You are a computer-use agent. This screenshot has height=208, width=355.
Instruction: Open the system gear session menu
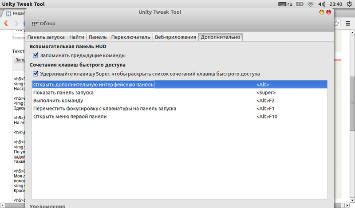349,4
